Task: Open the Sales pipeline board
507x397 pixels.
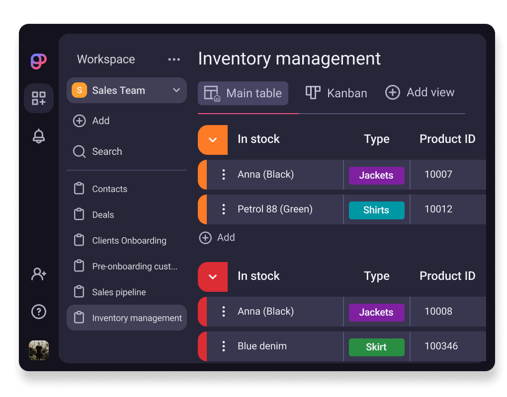Action: (x=119, y=292)
